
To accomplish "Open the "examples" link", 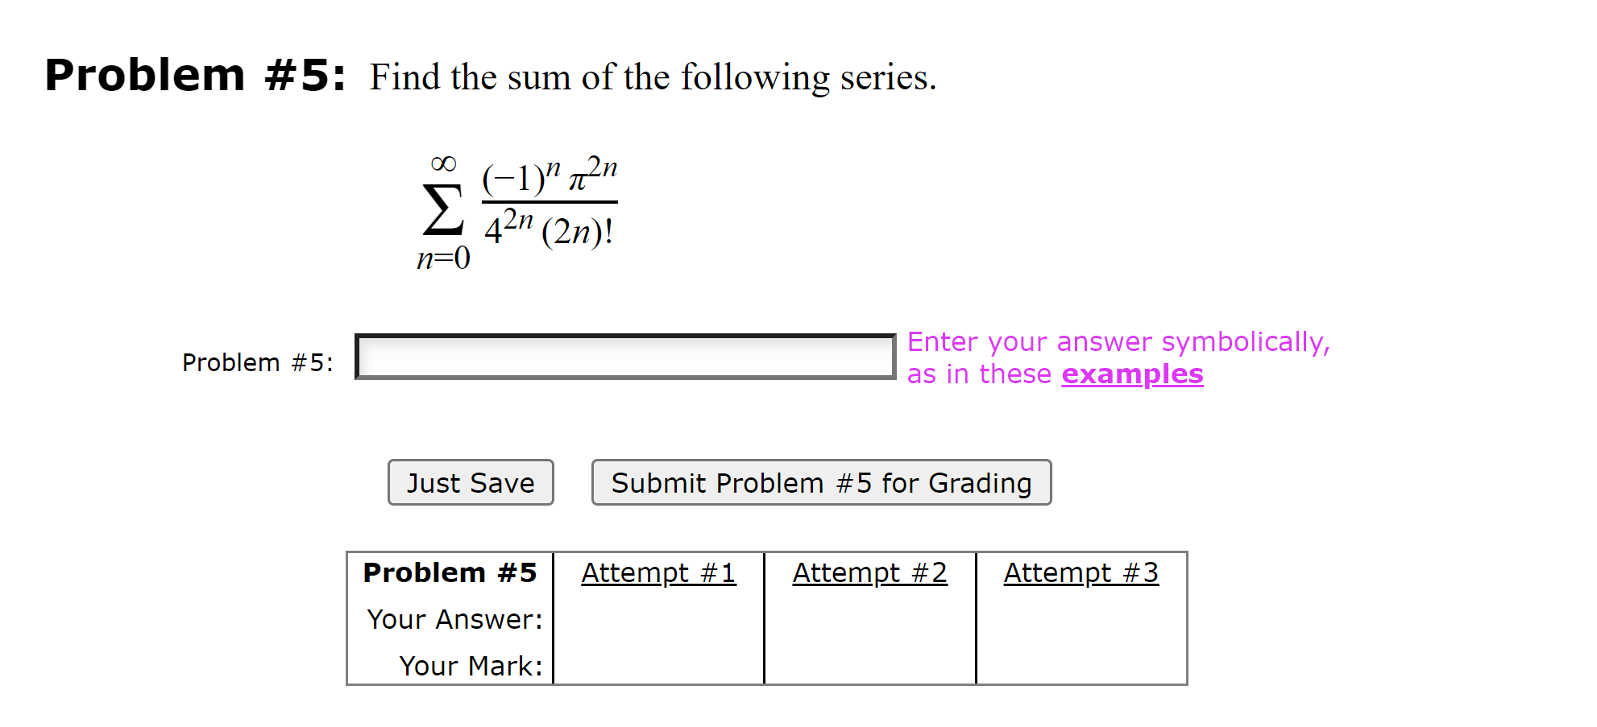I will pos(1131,374).
